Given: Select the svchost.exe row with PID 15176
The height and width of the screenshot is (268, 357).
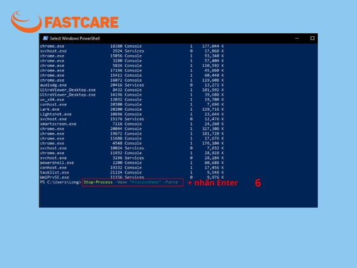Looking at the screenshot, I should (x=132, y=119).
